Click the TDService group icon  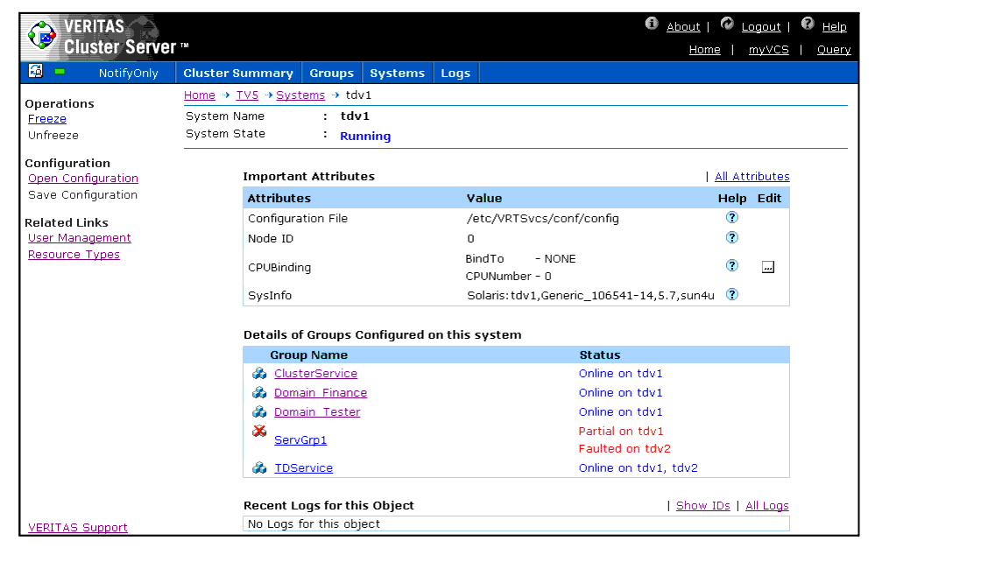pos(259,468)
